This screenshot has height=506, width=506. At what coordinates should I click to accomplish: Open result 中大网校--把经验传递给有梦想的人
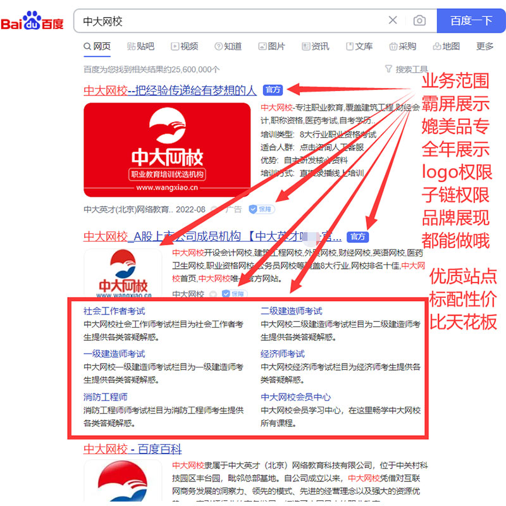(170, 90)
